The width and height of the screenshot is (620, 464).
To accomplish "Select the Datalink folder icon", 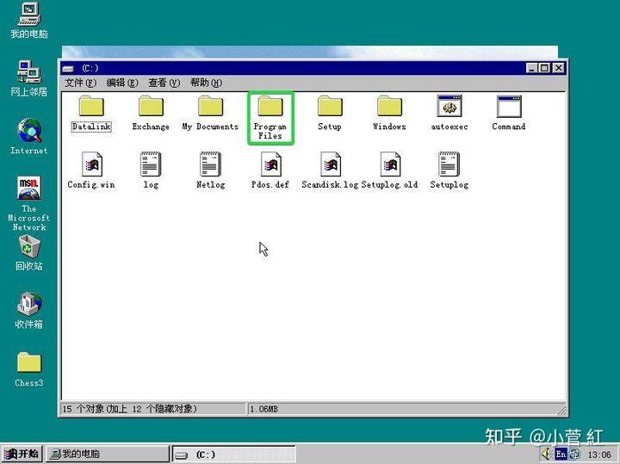I will click(x=91, y=106).
